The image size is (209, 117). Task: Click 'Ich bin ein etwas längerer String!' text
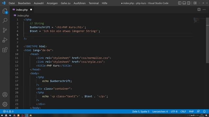[x=71, y=31]
